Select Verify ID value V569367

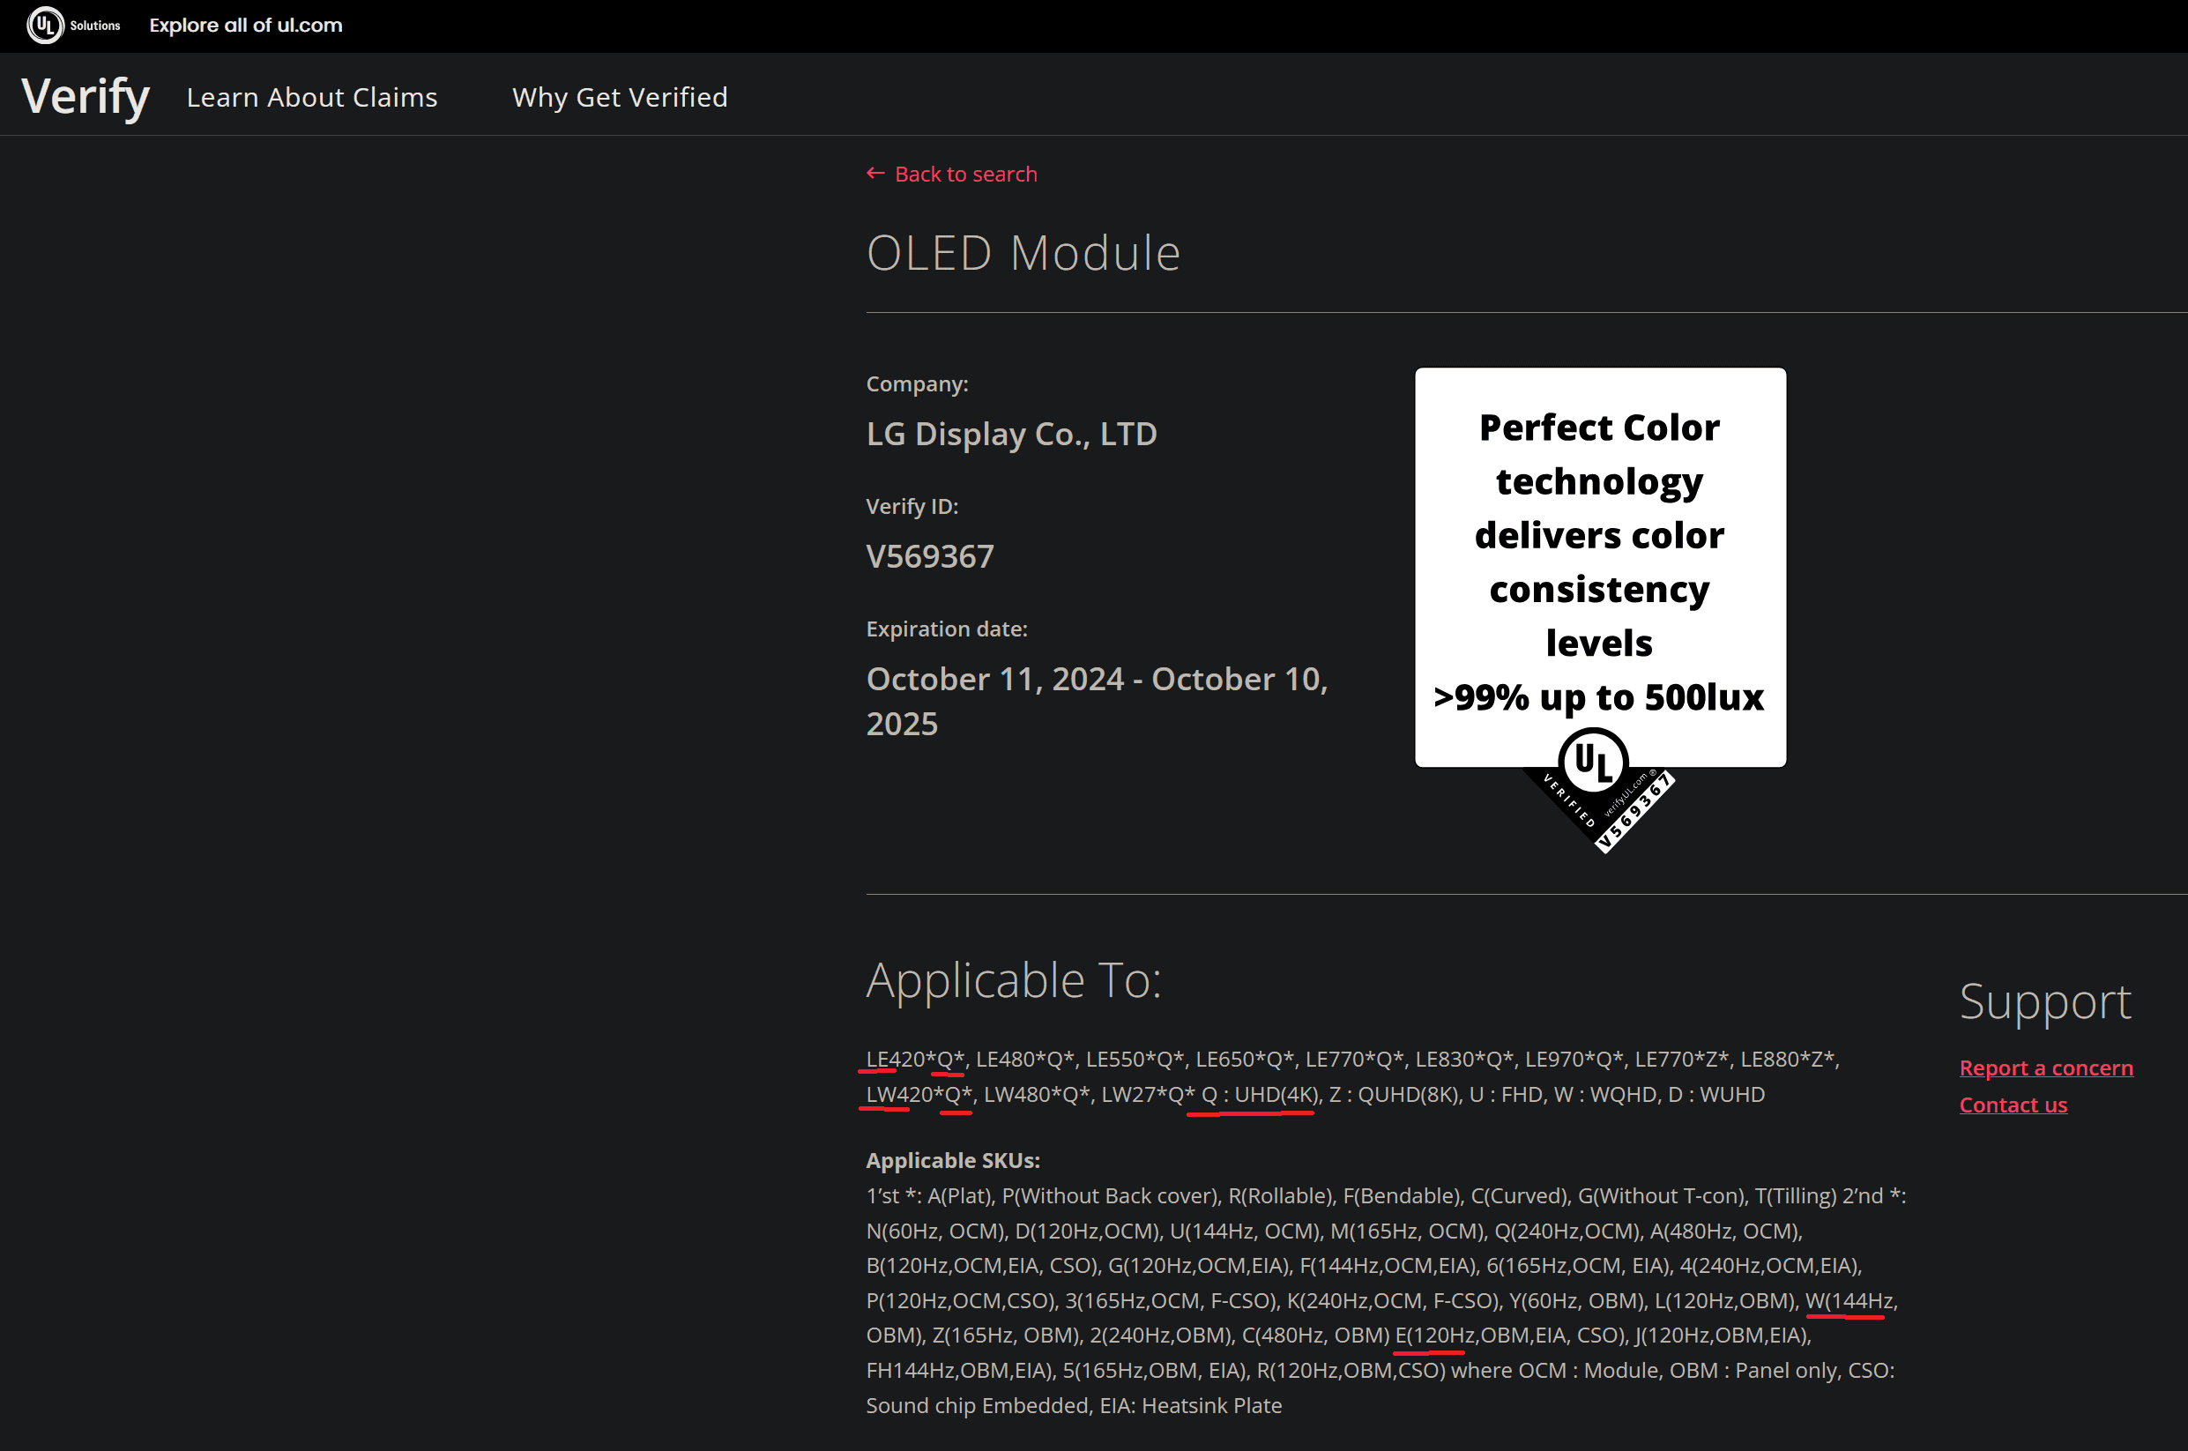pyautogui.click(x=930, y=556)
